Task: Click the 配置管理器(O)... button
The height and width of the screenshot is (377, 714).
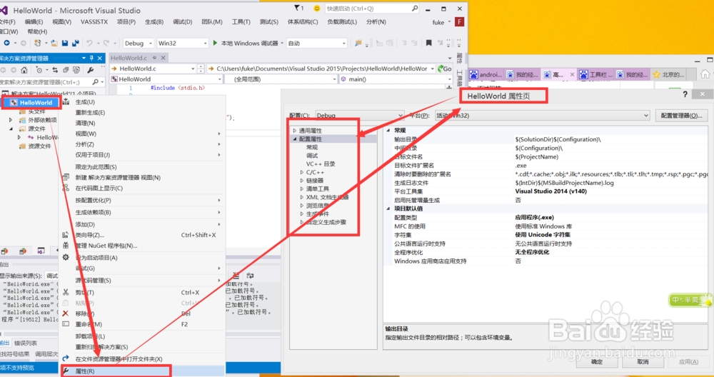Action: [682, 116]
